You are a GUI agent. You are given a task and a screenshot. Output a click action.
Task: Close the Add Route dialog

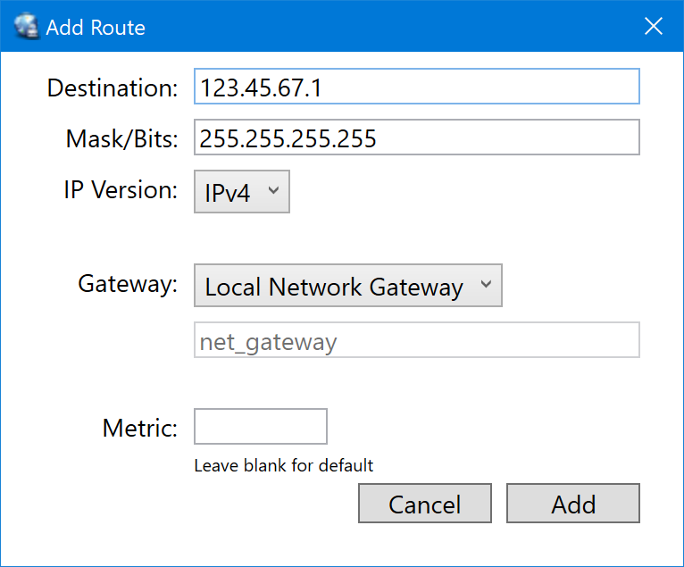[654, 27]
